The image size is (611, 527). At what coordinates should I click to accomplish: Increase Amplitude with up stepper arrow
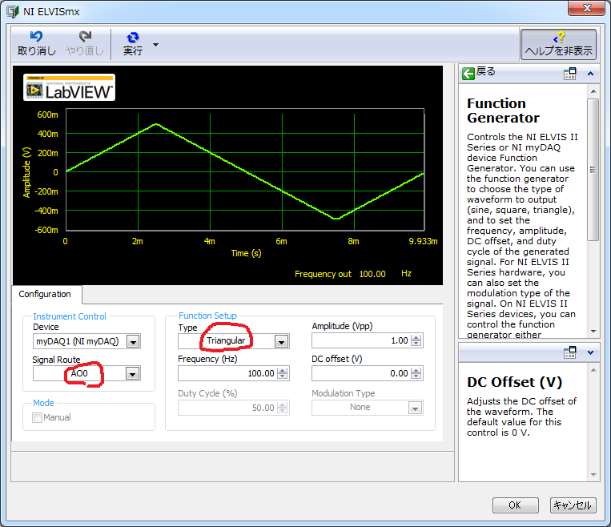click(x=416, y=337)
